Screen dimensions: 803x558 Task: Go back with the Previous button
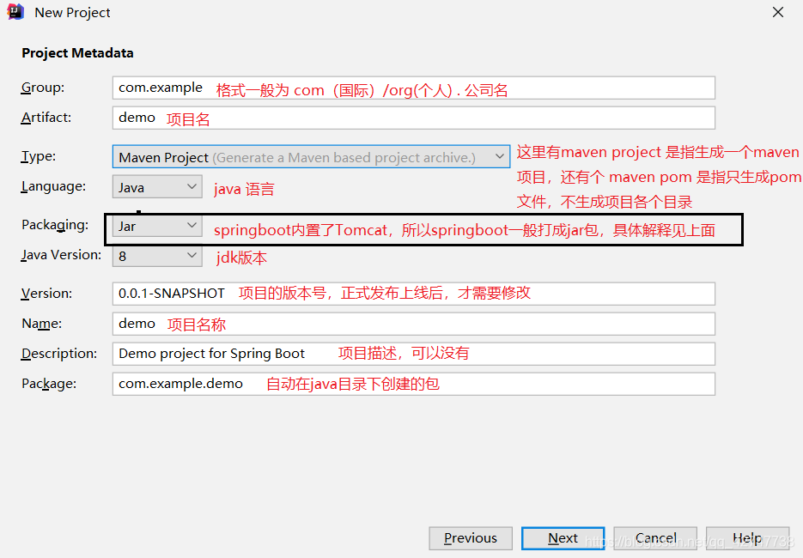coord(471,538)
